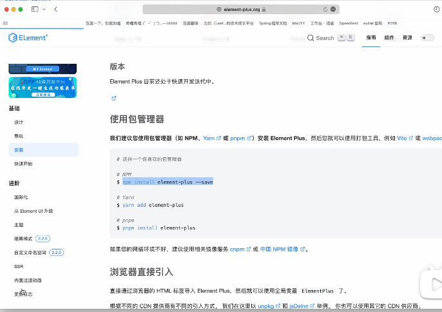Click external link icon under 版本 section

tap(113, 98)
